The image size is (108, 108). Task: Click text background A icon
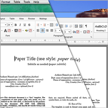16,31
